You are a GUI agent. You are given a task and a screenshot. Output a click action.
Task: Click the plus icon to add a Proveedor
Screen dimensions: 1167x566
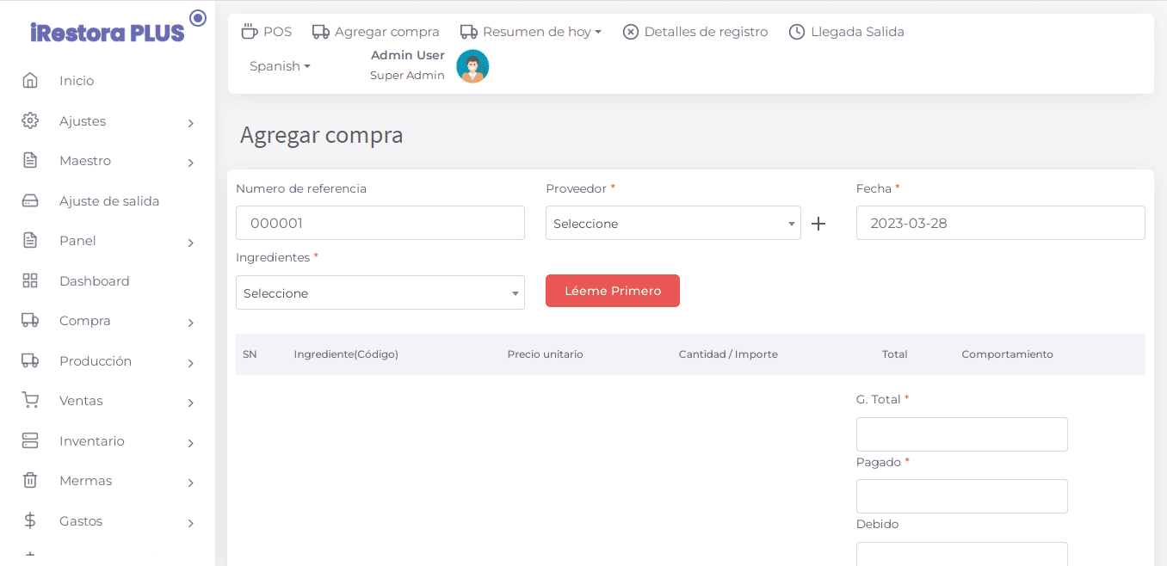point(818,224)
